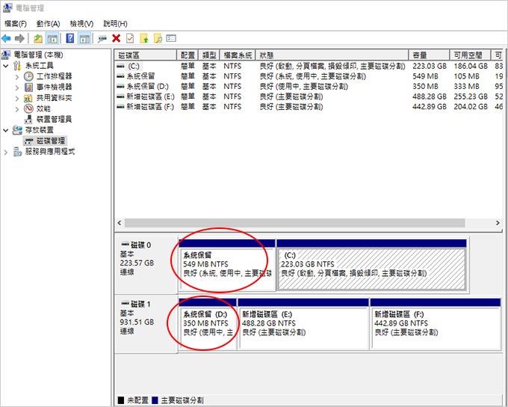
Task: Expand the 事件檢視器 tree node
Action: (x=17, y=88)
